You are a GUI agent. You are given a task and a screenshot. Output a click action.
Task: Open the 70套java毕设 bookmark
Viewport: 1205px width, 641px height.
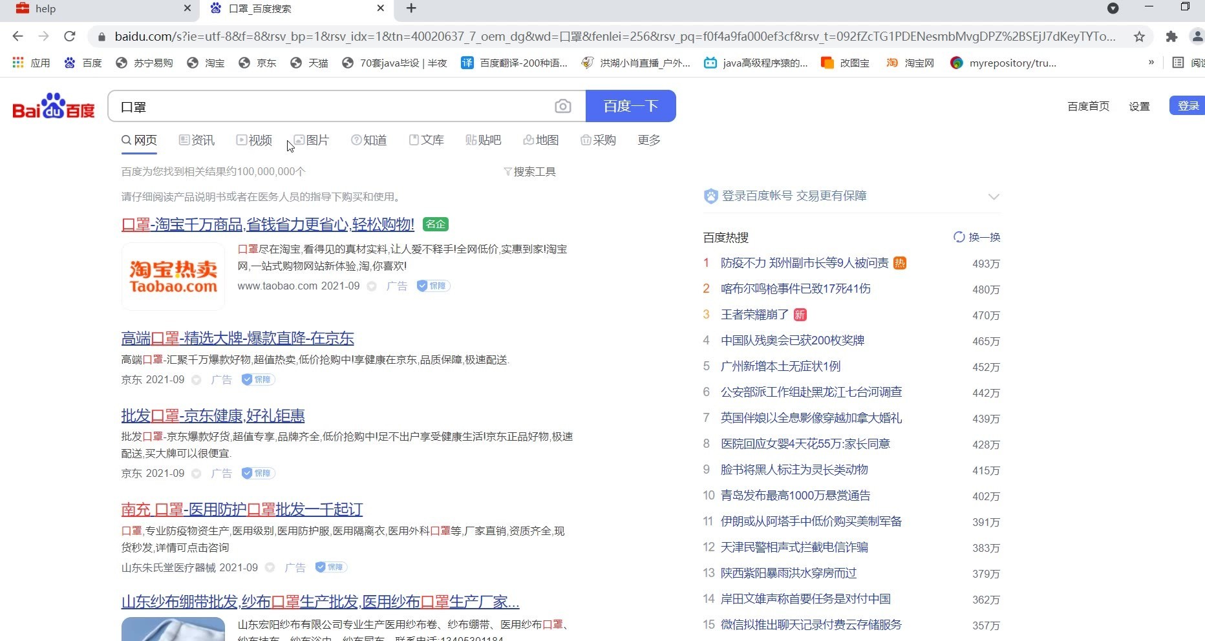(394, 63)
